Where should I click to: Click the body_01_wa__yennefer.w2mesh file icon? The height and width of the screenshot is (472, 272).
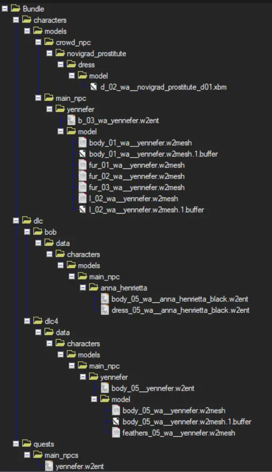[x=82, y=143]
